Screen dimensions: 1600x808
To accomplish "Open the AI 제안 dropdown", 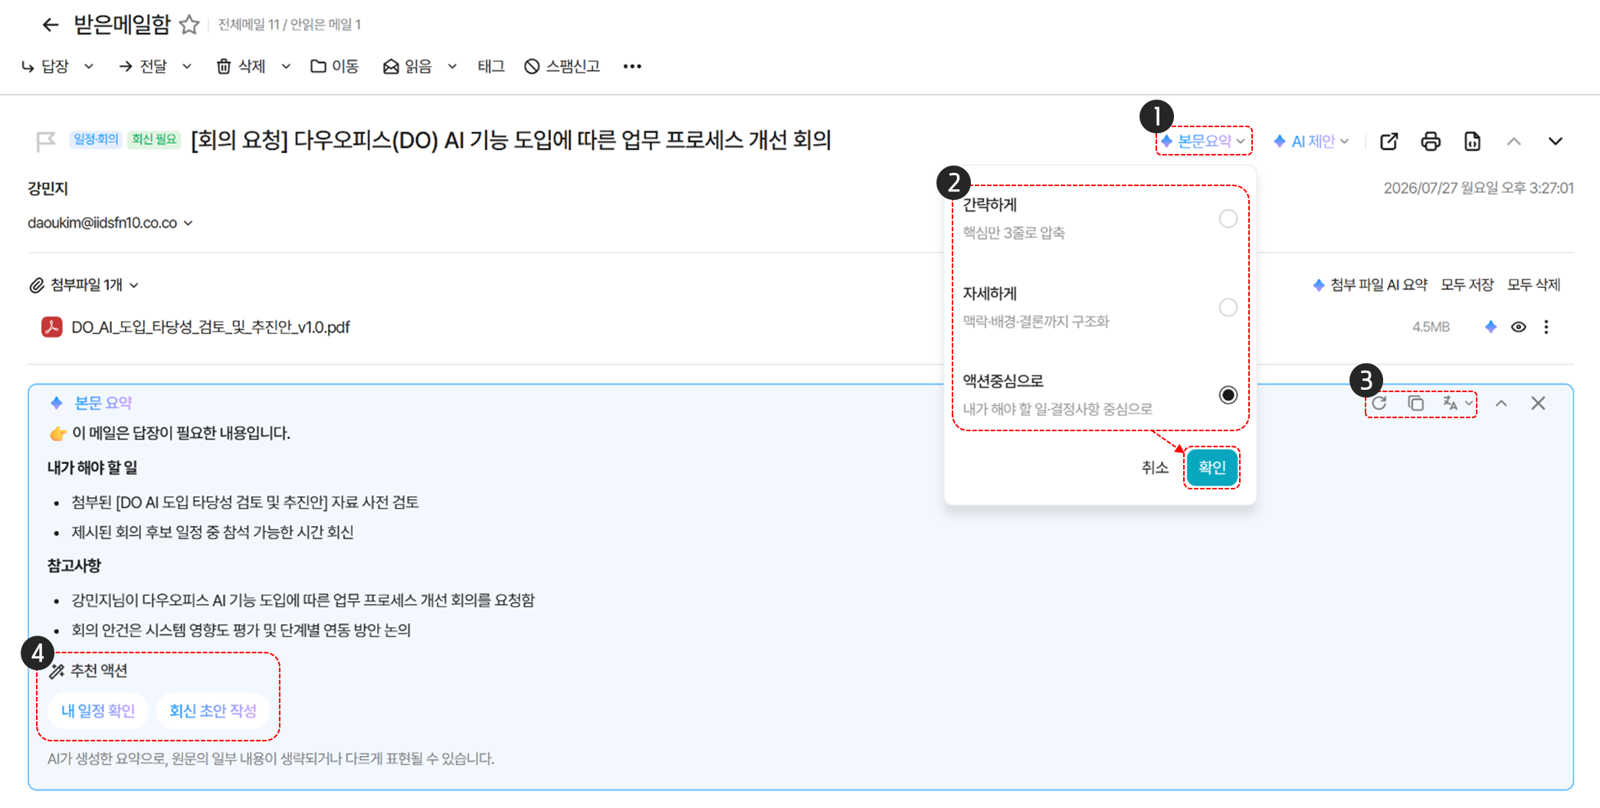I will (1312, 141).
